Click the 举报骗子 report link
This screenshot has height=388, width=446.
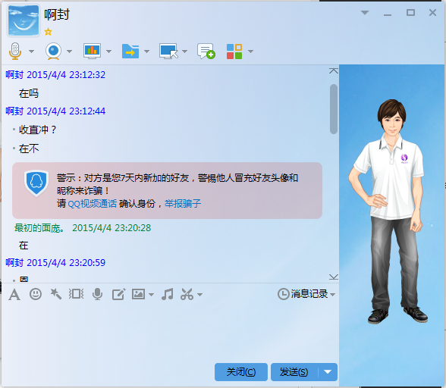click(x=183, y=204)
